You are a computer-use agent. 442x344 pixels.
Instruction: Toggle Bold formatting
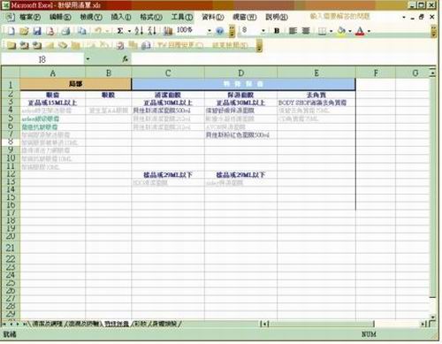tap(277, 31)
